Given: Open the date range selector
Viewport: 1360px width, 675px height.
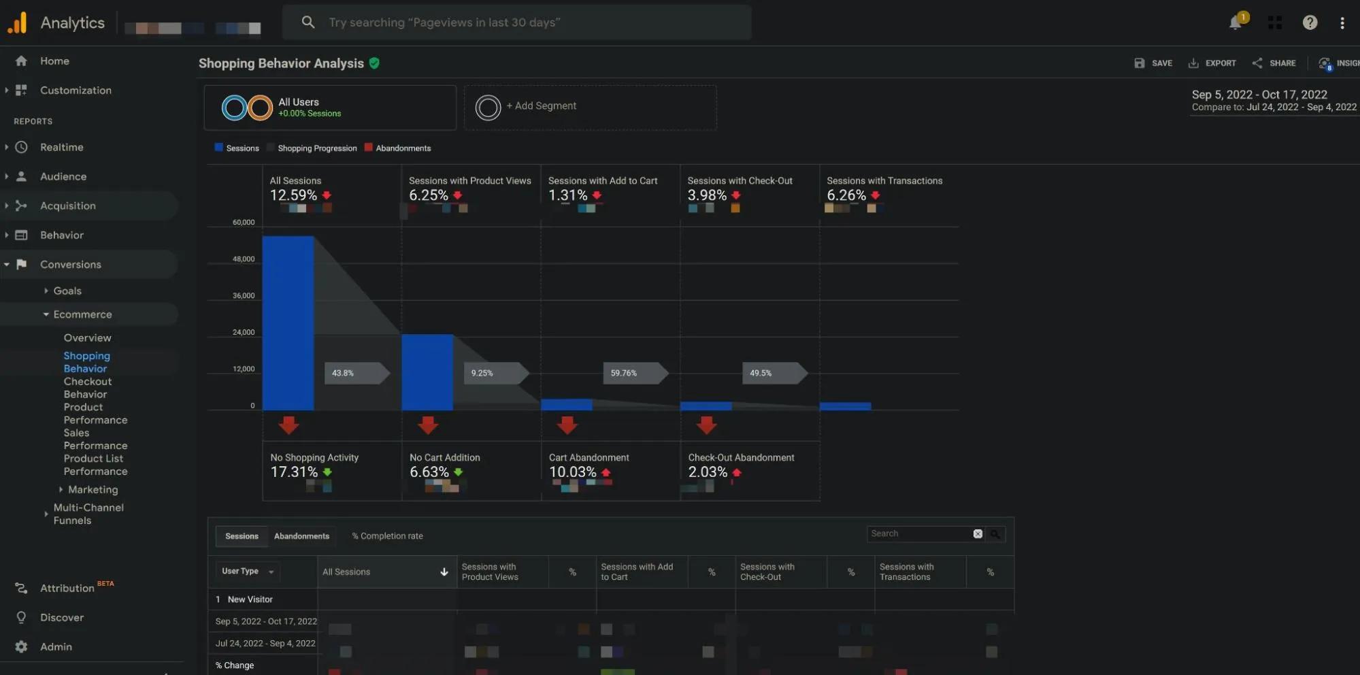Looking at the screenshot, I should point(1274,101).
